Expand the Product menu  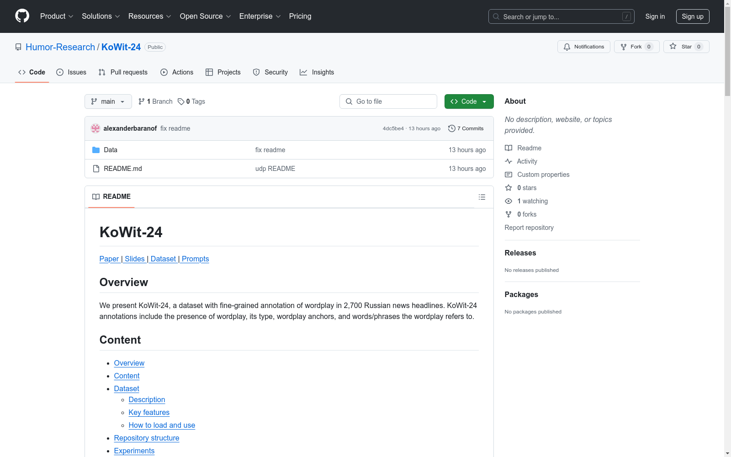(57, 16)
